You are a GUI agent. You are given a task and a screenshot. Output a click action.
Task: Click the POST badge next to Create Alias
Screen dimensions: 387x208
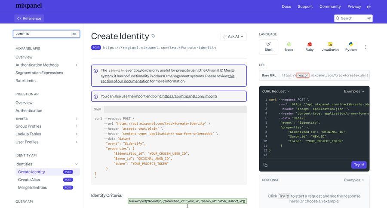[x=68, y=180]
